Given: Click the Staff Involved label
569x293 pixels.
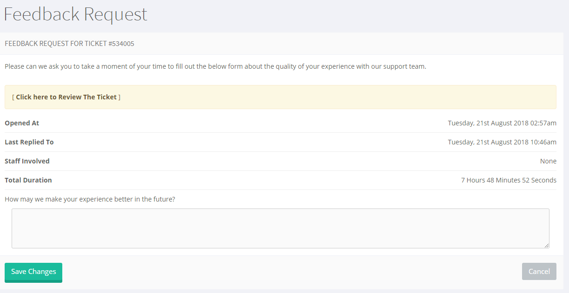Looking at the screenshot, I should [27, 161].
